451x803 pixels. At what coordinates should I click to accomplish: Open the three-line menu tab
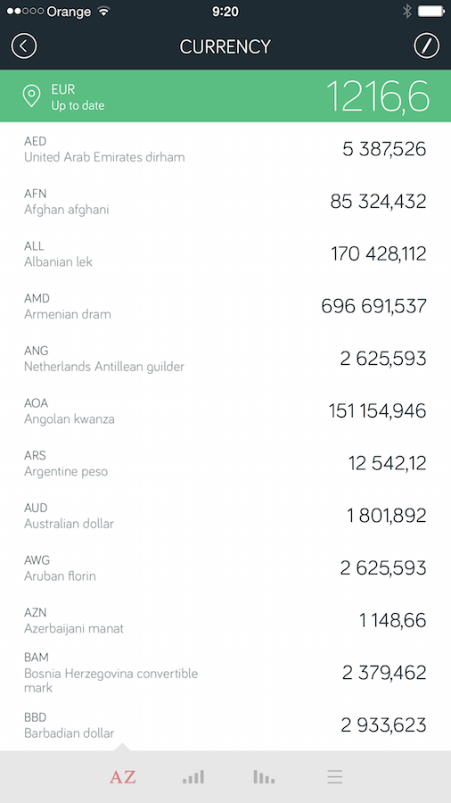coord(335,777)
